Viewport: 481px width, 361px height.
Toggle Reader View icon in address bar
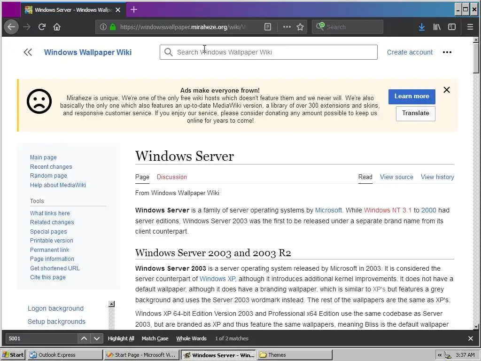point(268,27)
